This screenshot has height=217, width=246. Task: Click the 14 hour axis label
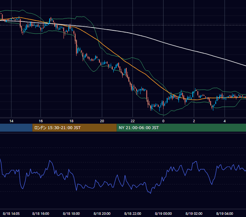tap(11, 121)
